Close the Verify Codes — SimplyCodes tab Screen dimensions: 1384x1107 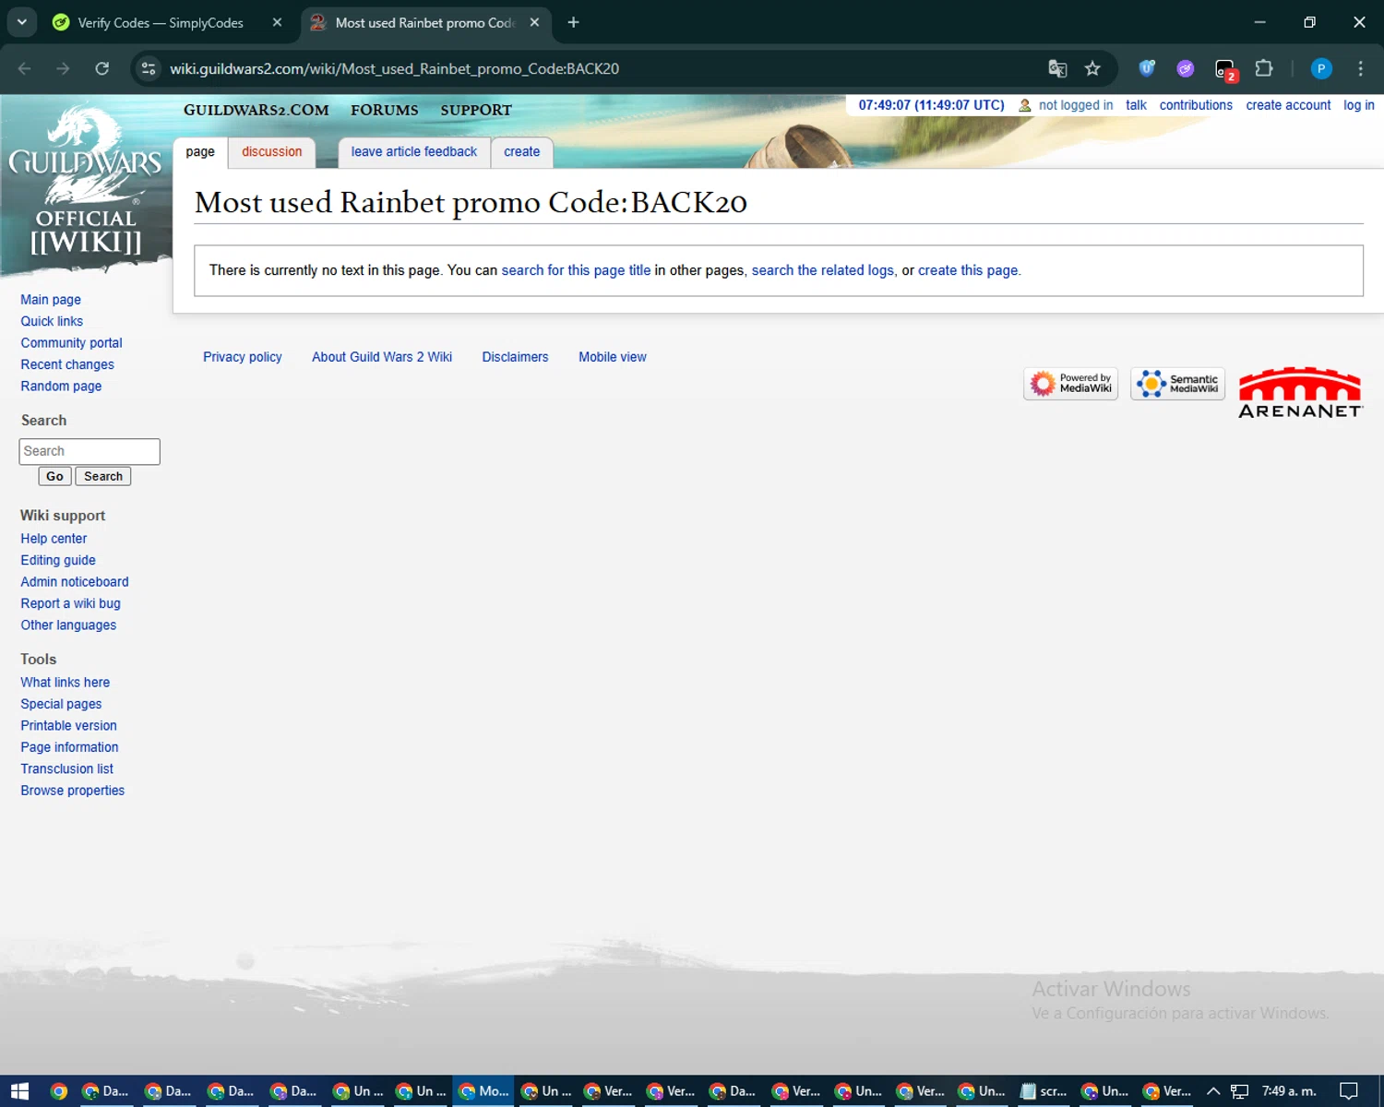pyautogui.click(x=277, y=22)
